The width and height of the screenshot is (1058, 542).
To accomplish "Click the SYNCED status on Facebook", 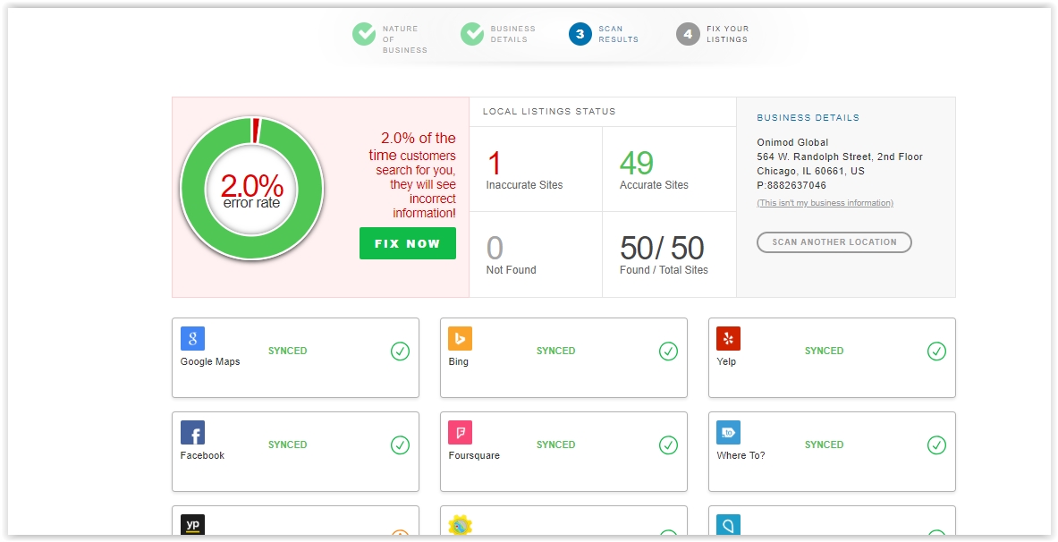I will (287, 445).
